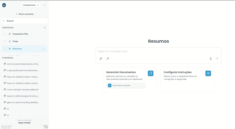235x129 pixels.
Task: Click the Buscar search field
Action: (x=25, y=21)
